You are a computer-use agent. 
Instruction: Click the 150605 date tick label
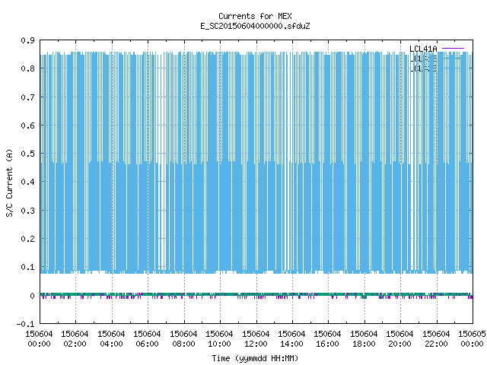click(472, 334)
